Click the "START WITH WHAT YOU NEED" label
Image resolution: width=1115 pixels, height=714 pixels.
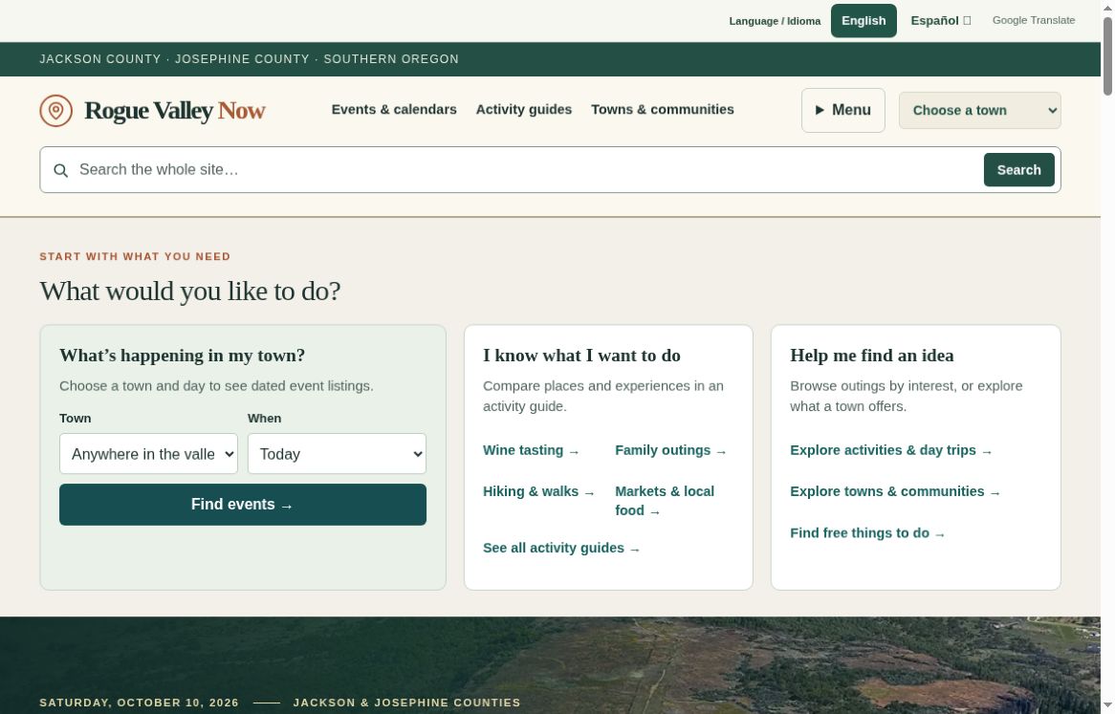tap(135, 256)
